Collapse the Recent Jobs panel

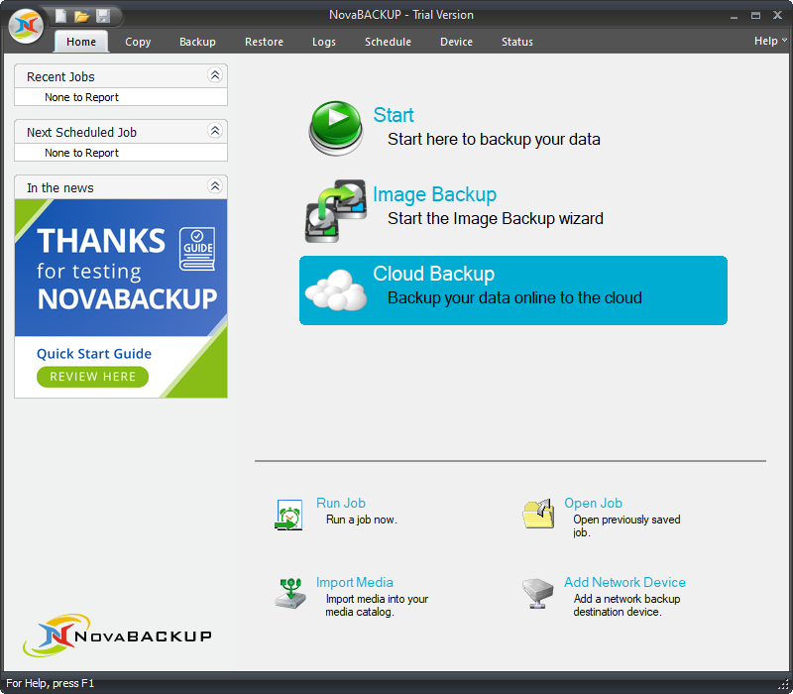tap(215, 75)
